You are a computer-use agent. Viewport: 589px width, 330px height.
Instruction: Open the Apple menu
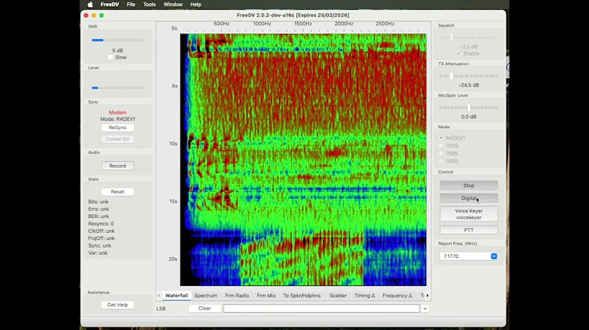(x=90, y=5)
